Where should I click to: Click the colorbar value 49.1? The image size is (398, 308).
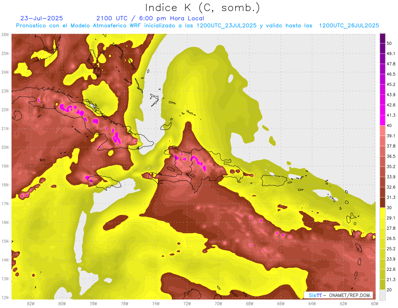coord(391,53)
